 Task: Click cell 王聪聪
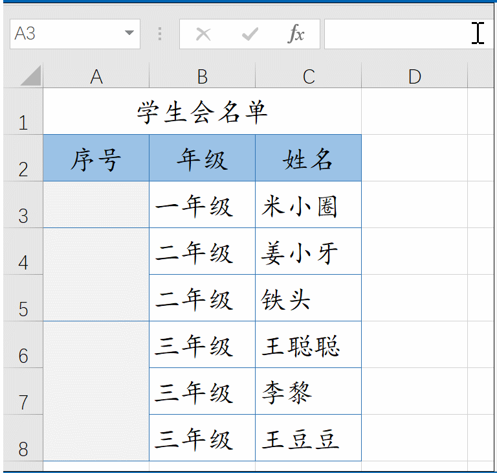coord(309,345)
